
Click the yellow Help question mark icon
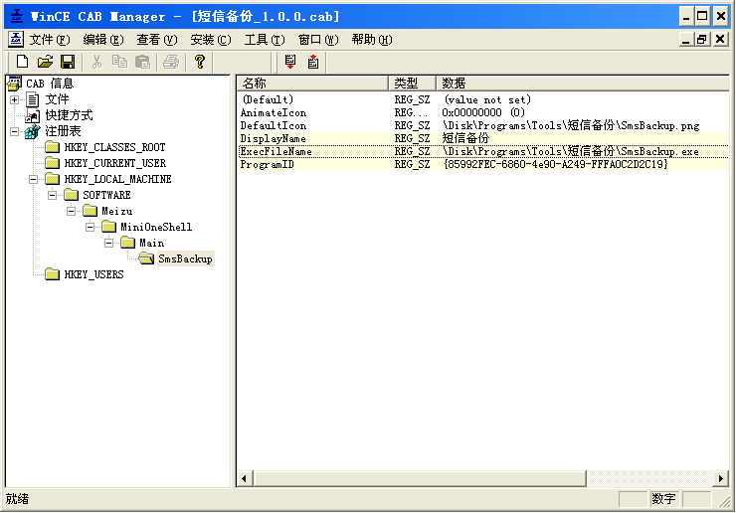200,62
